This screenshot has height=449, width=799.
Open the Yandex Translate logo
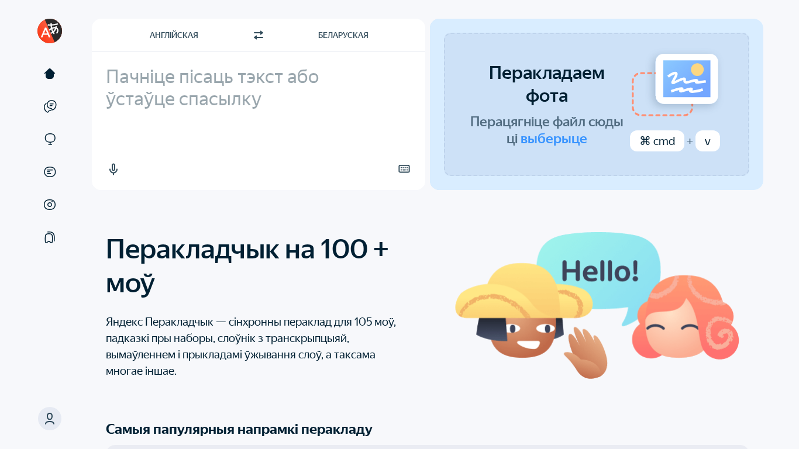50,31
